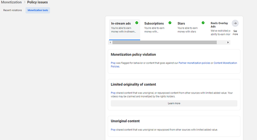Screen dimensions: 257x140
Task: Select the In-stream ads tab
Action: pyautogui.click(x=124, y=29)
